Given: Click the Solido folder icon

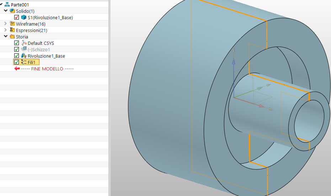Looking at the screenshot, I should click(12, 11).
